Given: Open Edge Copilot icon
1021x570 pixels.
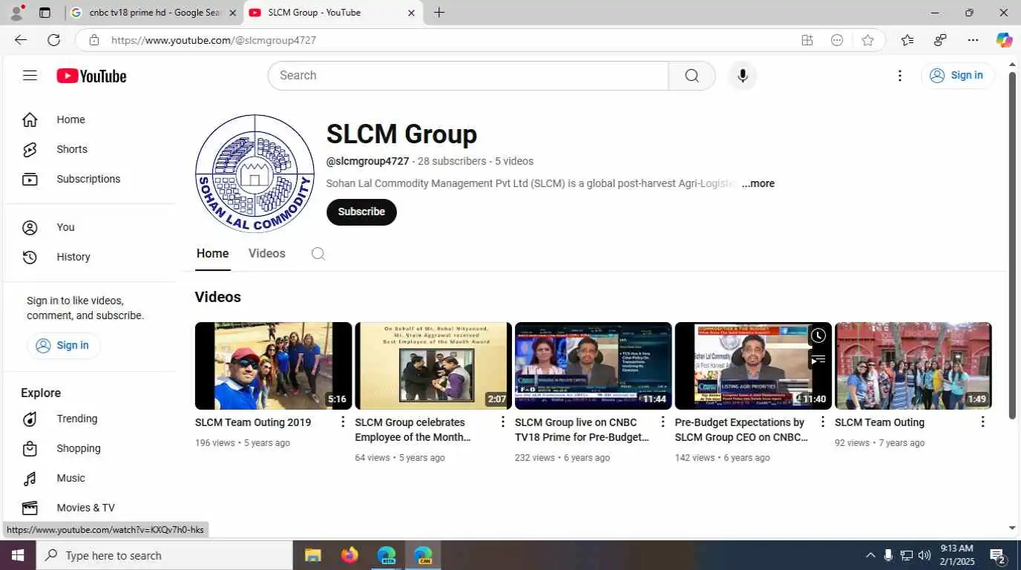Looking at the screenshot, I should pyautogui.click(x=1004, y=40).
